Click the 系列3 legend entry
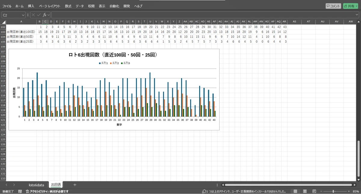This screenshot has height=194, width=361. click(x=126, y=63)
